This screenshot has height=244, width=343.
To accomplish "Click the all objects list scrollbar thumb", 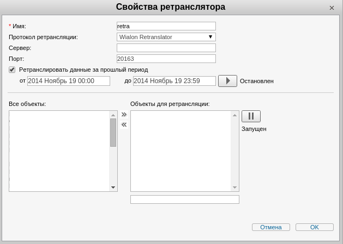I will (x=113, y=133).
